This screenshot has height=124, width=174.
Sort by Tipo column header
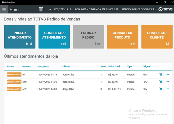[x=129, y=67]
